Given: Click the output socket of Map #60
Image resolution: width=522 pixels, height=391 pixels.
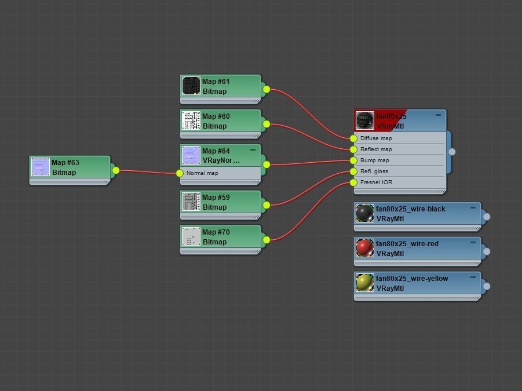Looking at the screenshot, I should (267, 124).
